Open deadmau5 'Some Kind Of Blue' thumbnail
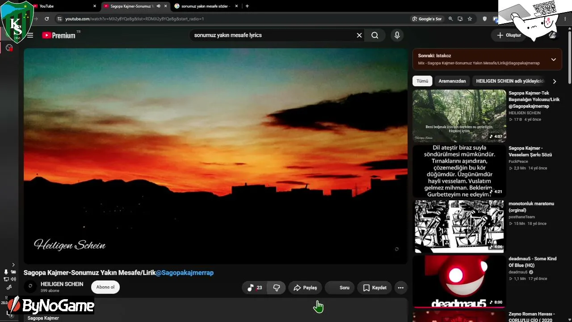The width and height of the screenshot is (572, 322). click(x=459, y=282)
